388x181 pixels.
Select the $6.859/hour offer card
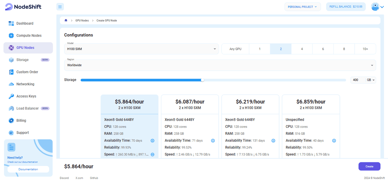pos(311,126)
